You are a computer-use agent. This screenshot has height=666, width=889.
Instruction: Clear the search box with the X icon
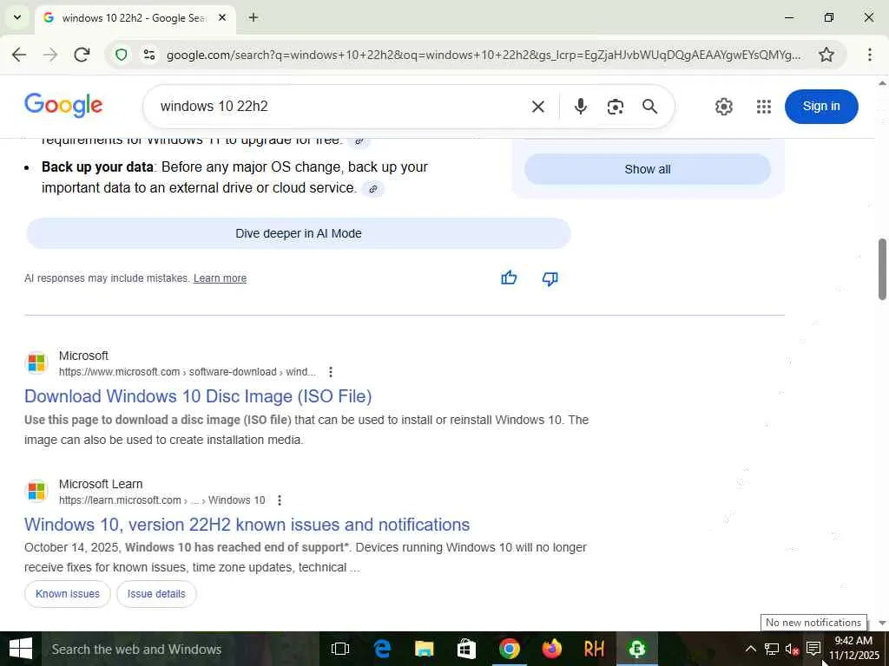pos(538,107)
